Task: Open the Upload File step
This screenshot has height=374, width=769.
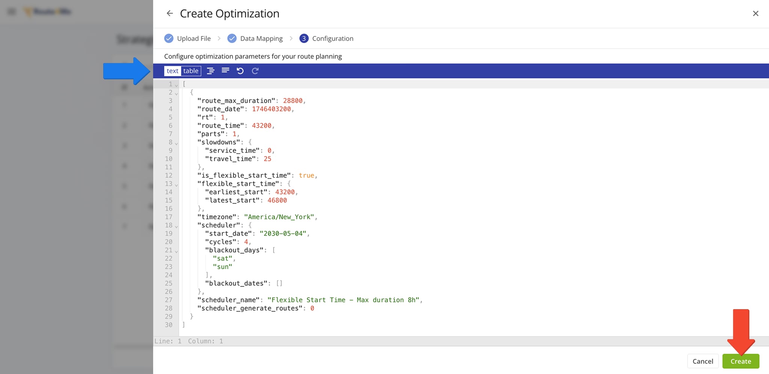Action: 187,38
